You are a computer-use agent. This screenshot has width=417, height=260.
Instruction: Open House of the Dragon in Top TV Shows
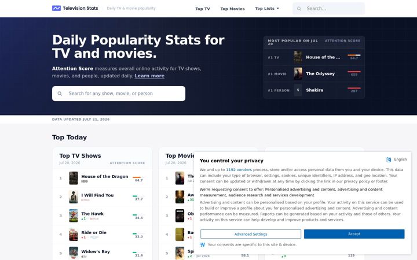[x=105, y=176]
